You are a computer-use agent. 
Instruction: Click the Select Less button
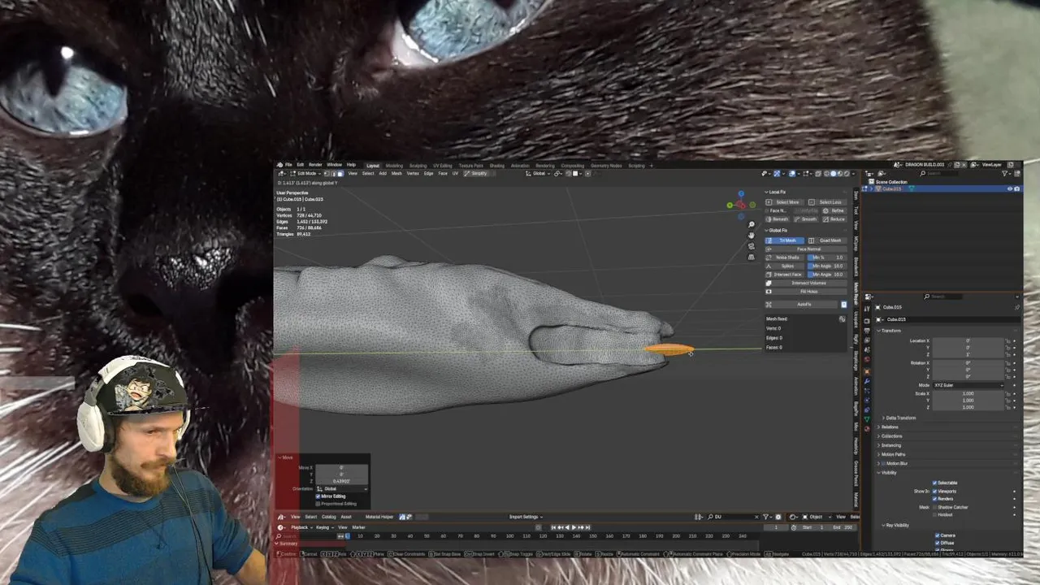827,202
